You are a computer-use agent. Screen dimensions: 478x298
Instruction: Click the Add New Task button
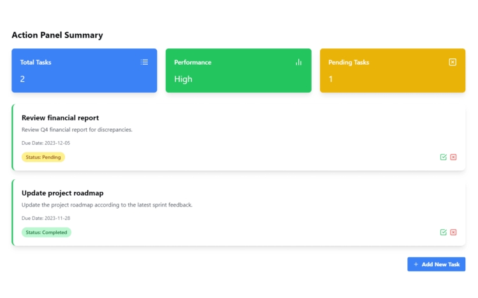(436, 264)
